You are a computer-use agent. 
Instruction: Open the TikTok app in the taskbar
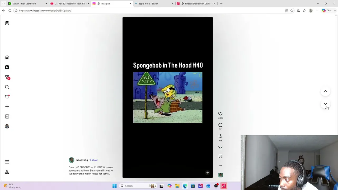(224, 186)
